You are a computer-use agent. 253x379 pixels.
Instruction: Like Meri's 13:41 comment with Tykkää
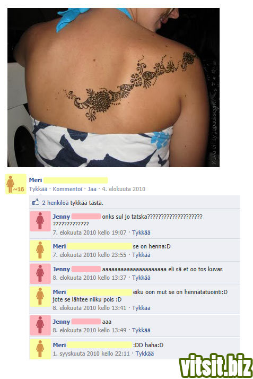click(141, 308)
